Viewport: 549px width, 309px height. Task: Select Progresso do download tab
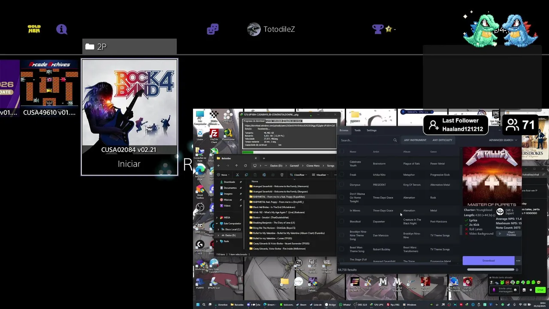(254, 121)
